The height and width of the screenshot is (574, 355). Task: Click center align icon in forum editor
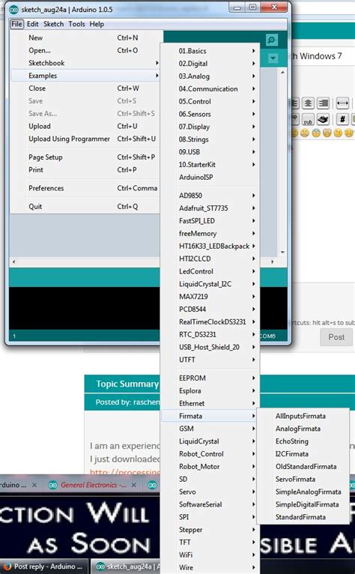click(x=308, y=103)
